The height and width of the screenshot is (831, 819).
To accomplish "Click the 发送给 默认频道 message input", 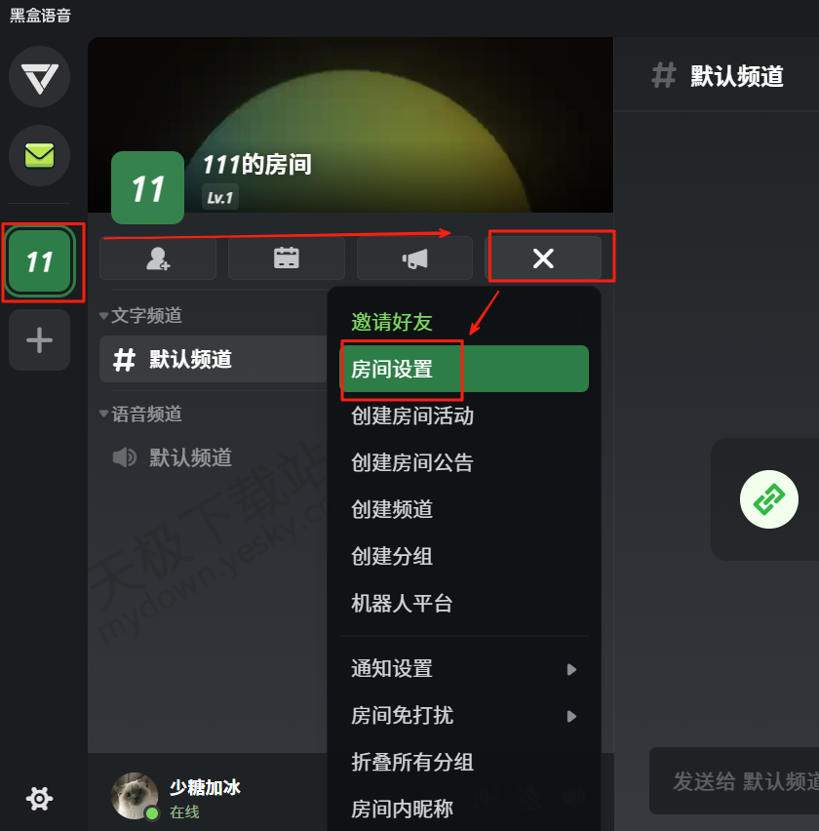I will coord(734,781).
